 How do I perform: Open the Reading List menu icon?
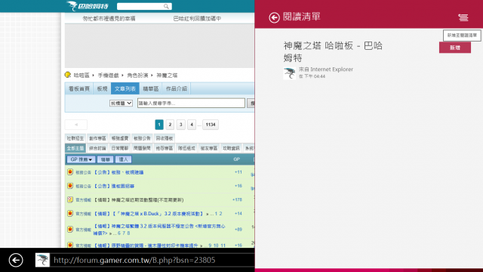[463, 17]
